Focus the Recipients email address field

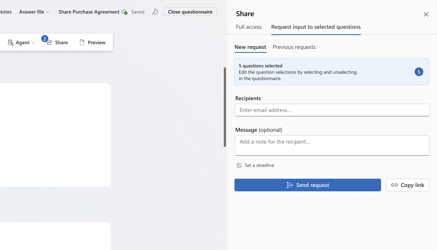332,110
